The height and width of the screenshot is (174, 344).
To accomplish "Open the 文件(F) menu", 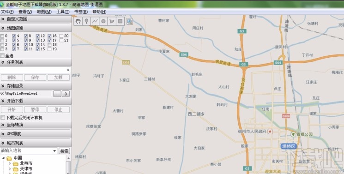I will click(7, 12).
